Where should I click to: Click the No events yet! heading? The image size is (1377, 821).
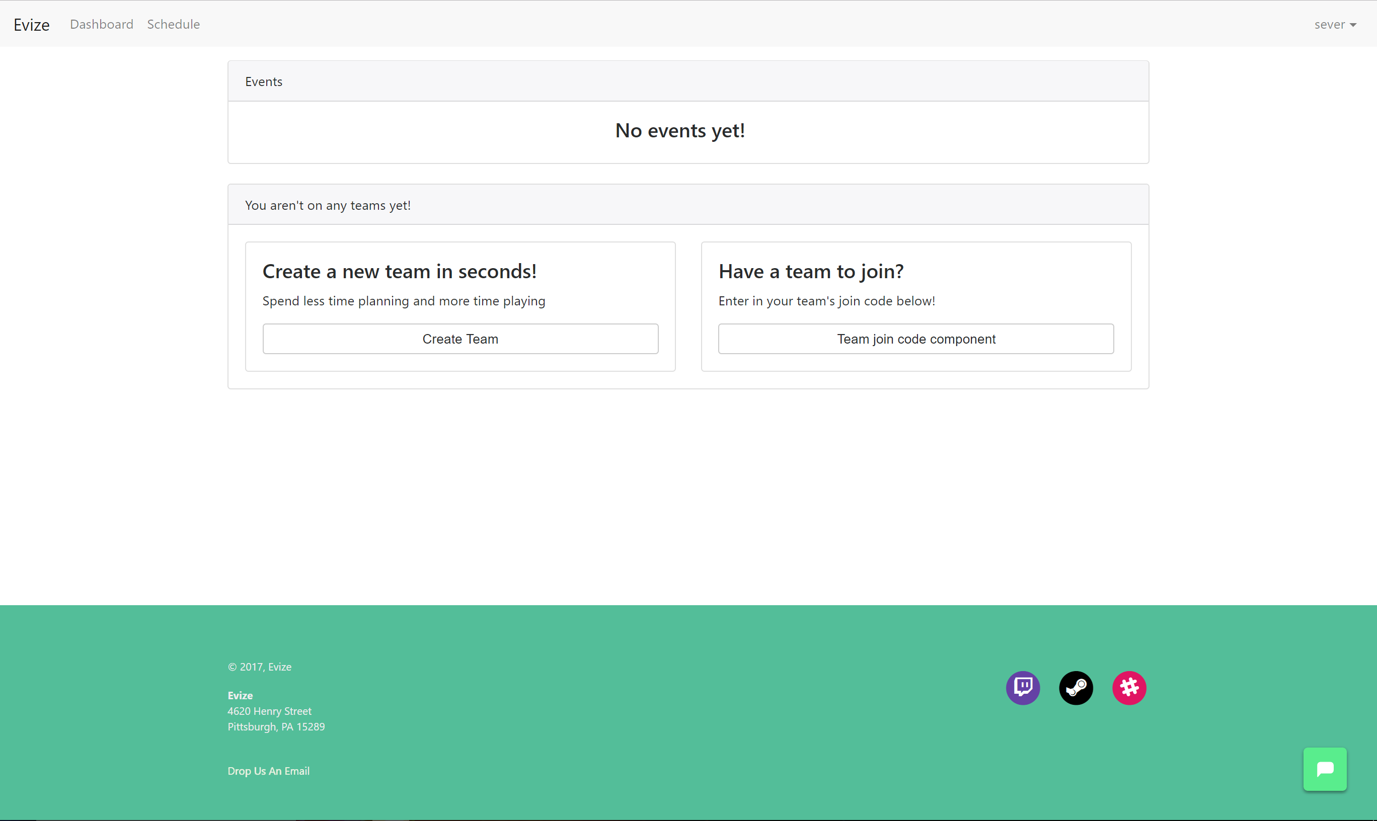pyautogui.click(x=679, y=131)
